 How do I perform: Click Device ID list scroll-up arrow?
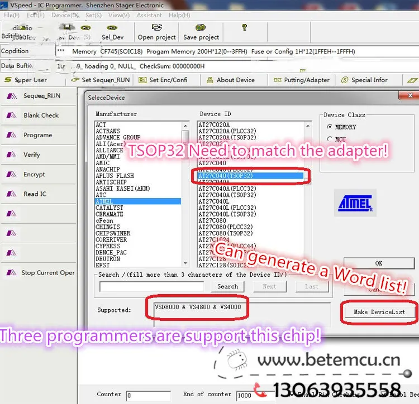(308, 126)
